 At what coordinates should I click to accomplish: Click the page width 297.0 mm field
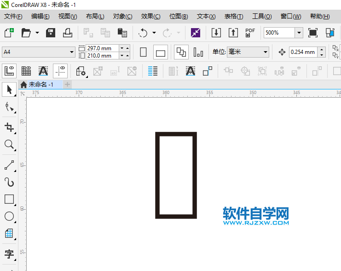coord(102,48)
